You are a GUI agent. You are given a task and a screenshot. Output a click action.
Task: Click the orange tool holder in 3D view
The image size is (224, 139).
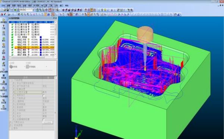click(145, 35)
